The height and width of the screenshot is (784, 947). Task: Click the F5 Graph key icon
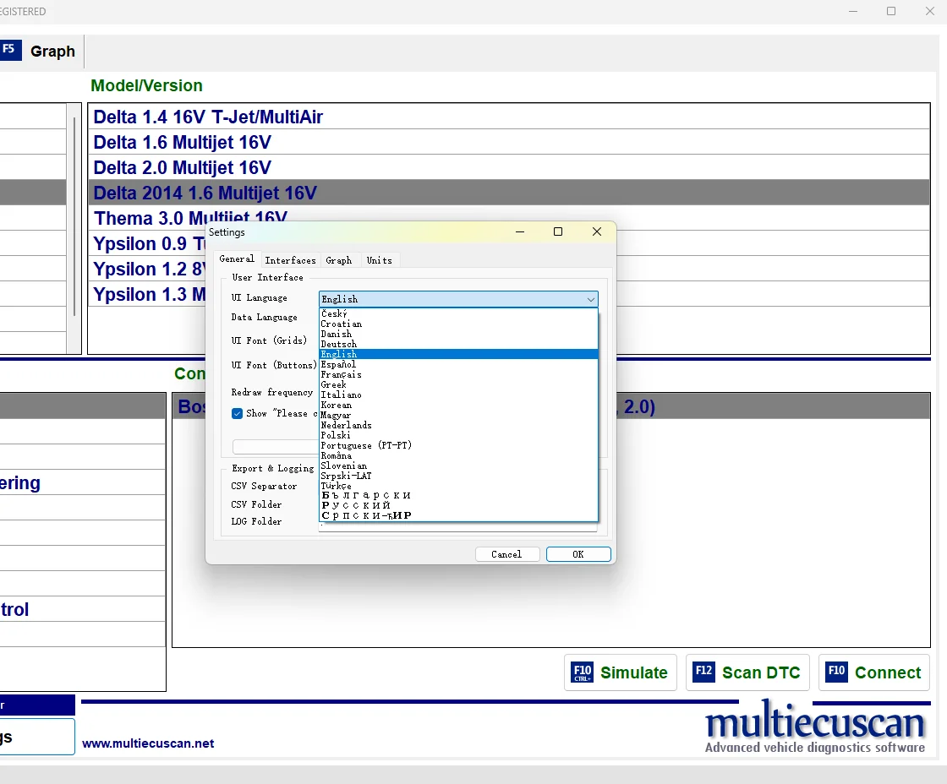click(x=10, y=50)
